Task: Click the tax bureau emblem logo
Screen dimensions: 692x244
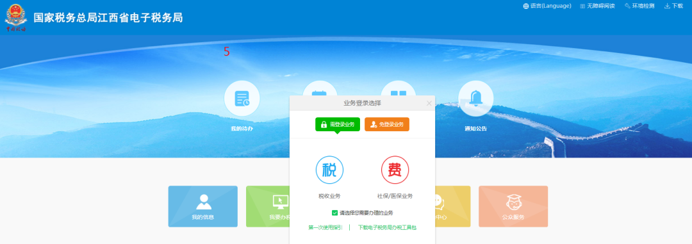Action: (x=16, y=18)
